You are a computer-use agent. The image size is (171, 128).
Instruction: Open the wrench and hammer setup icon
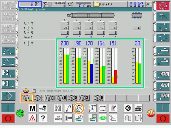pos(43,108)
